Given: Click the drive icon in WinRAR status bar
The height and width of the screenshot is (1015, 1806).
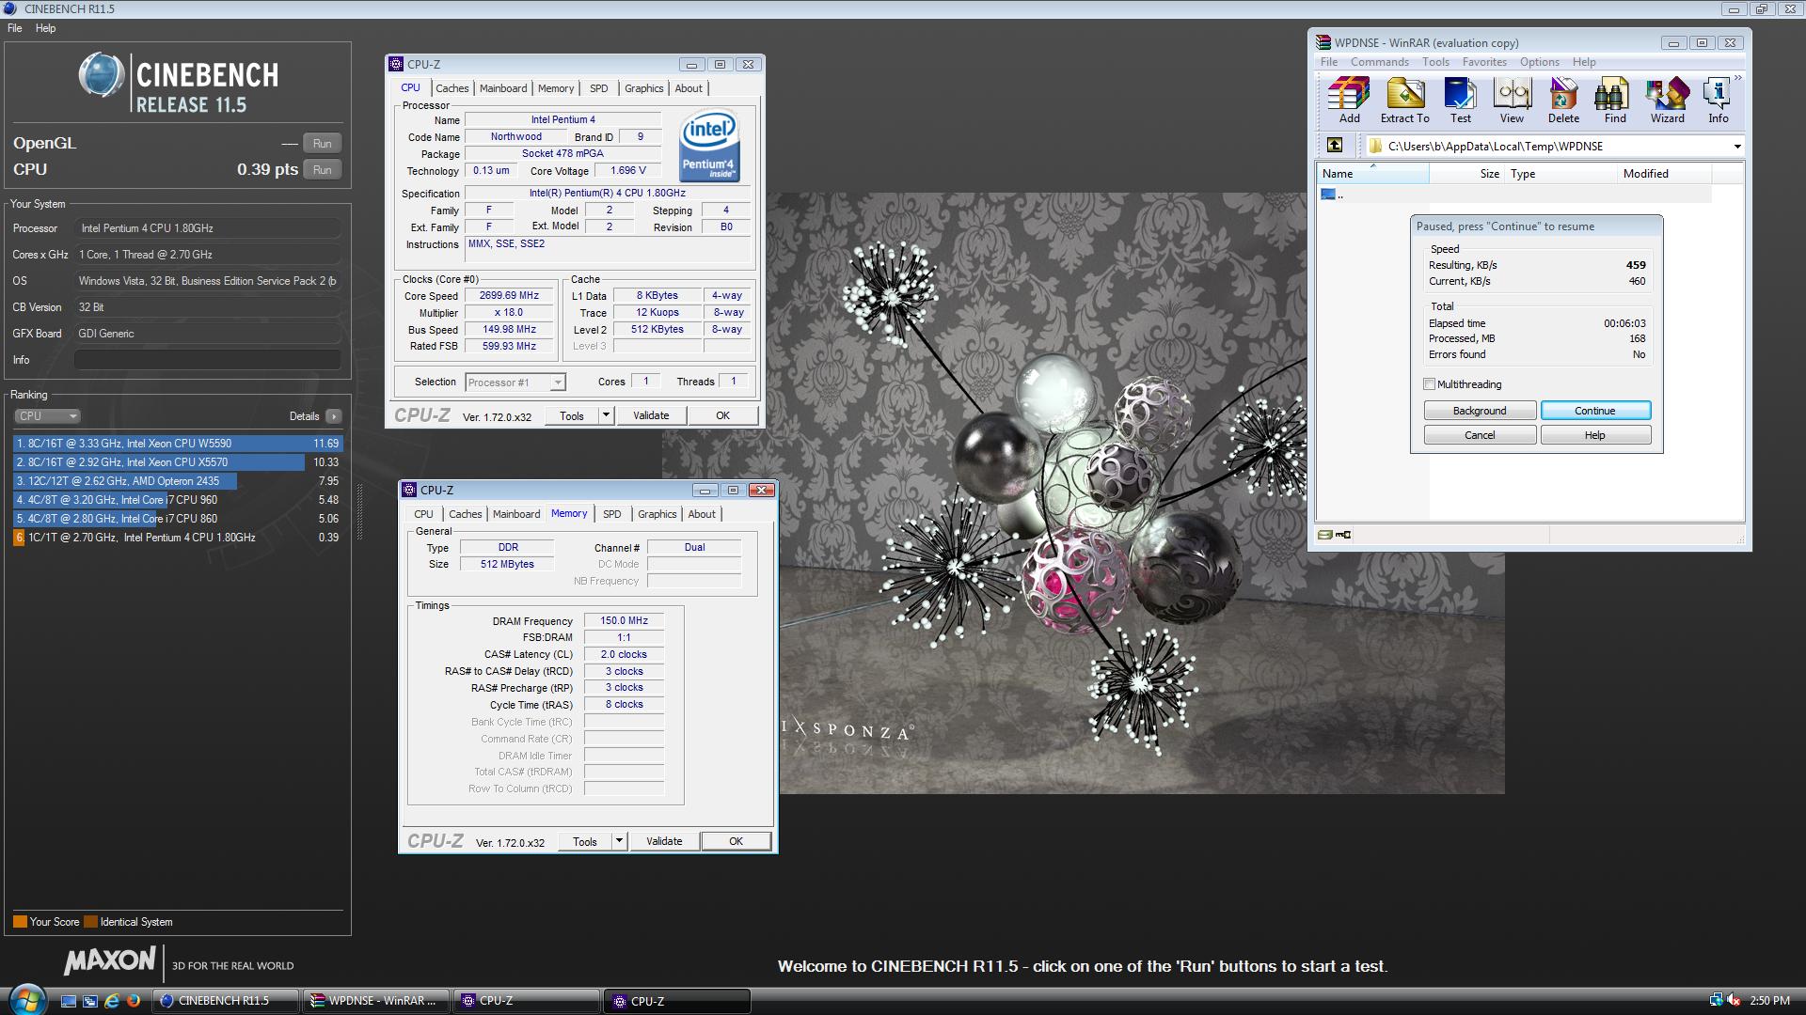Looking at the screenshot, I should click(1325, 535).
